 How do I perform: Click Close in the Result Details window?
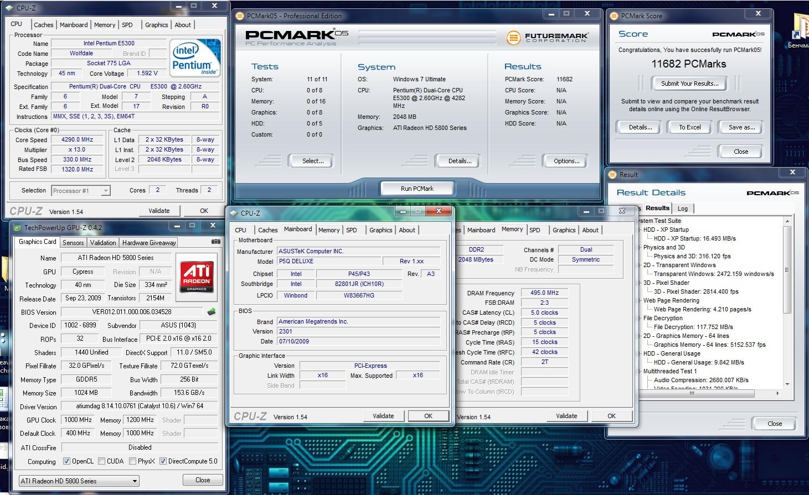(775, 424)
